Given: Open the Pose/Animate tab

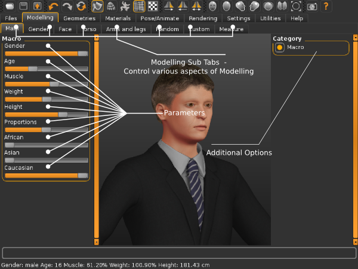Looking at the screenshot, I should click(x=159, y=19).
